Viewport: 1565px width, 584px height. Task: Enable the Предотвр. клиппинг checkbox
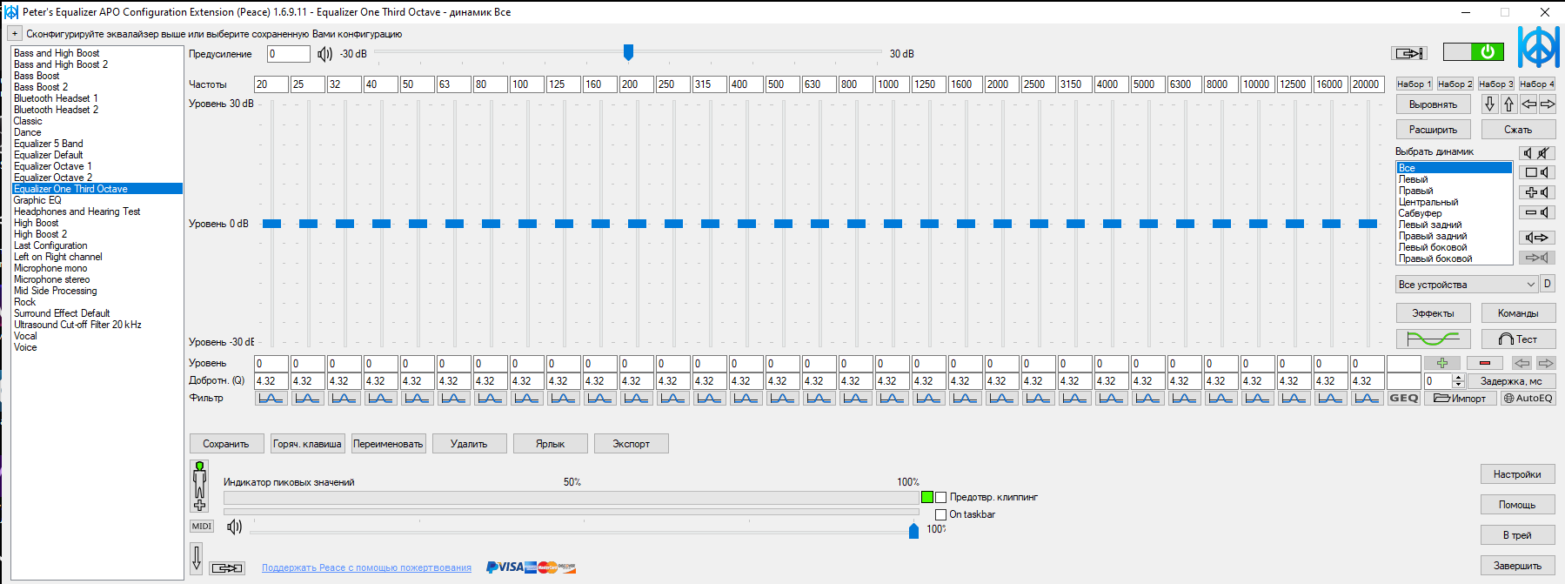pos(940,498)
